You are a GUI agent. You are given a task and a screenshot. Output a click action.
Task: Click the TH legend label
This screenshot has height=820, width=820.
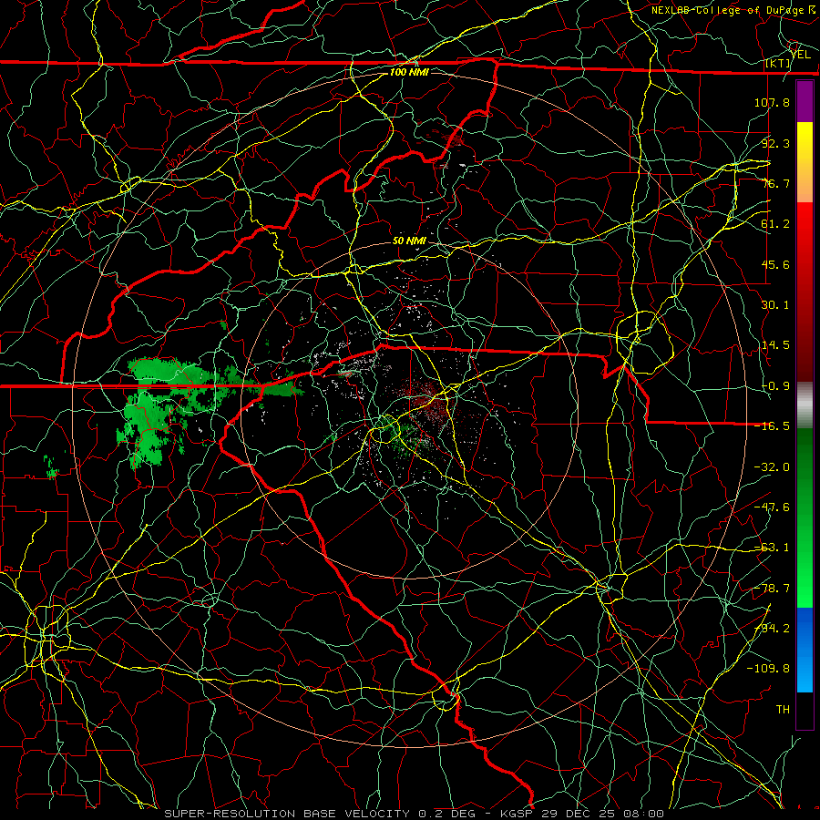(x=783, y=710)
